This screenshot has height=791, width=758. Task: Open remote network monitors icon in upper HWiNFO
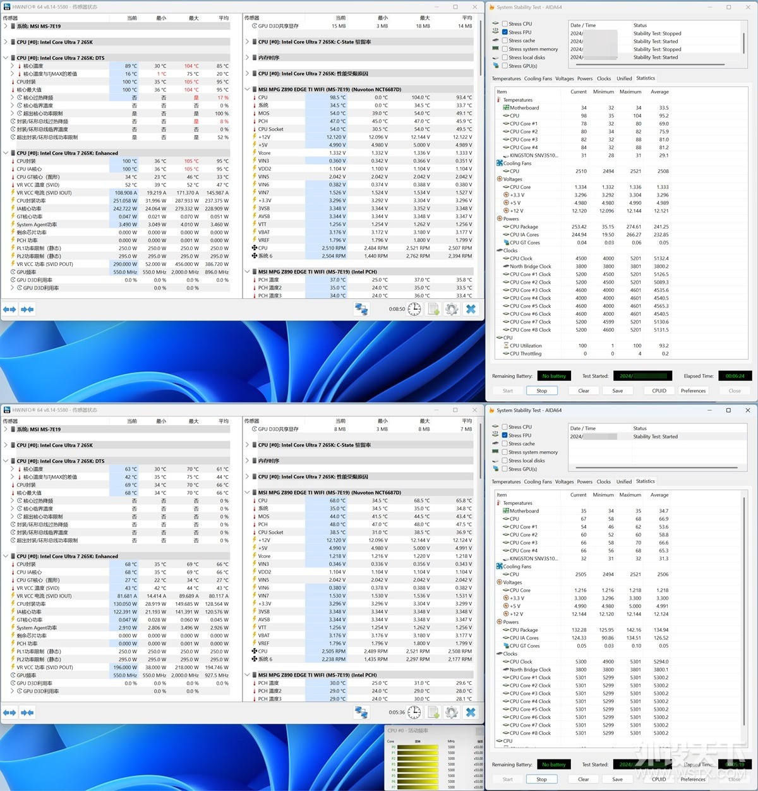[x=361, y=310]
